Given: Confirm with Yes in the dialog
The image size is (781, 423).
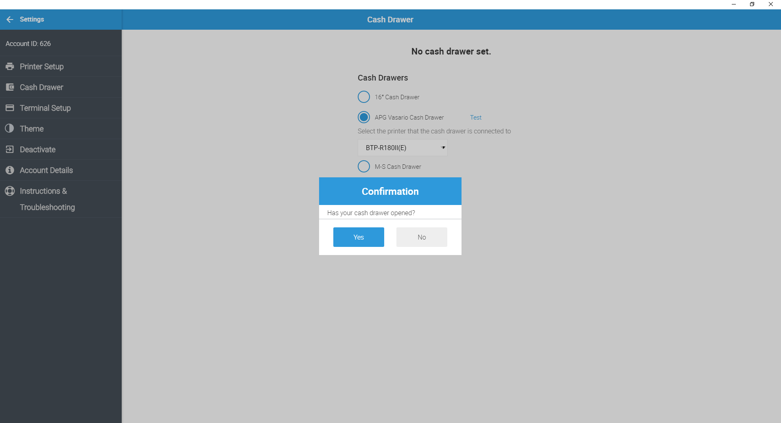Looking at the screenshot, I should (x=359, y=237).
